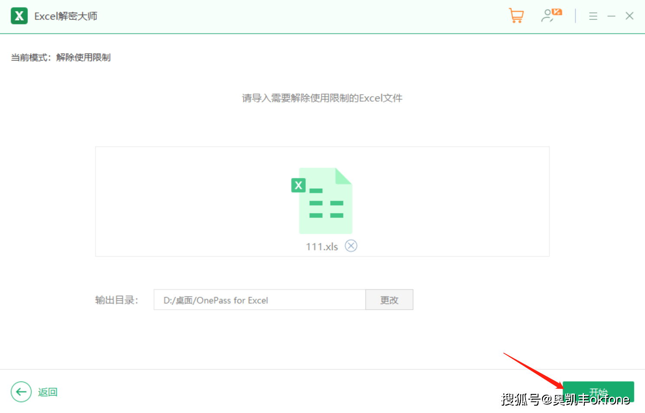Click the Excel解密大师 app logo
The width and height of the screenshot is (645, 413).
[19, 16]
